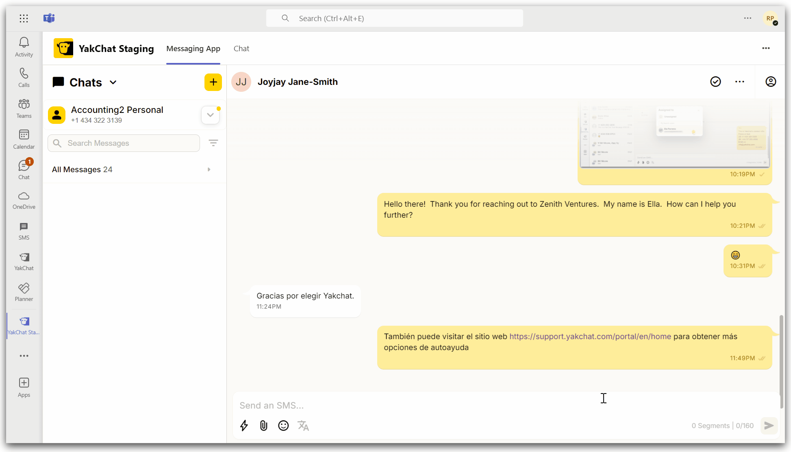Open YakChat Staging more options ellipsis
This screenshot has width=791, height=452.
click(766, 48)
